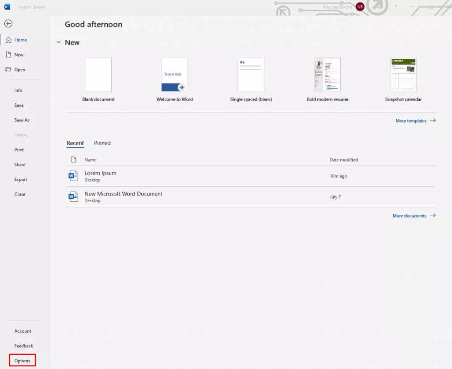Select Save As in sidebar
Image resolution: width=452 pixels, height=369 pixels.
pos(22,120)
